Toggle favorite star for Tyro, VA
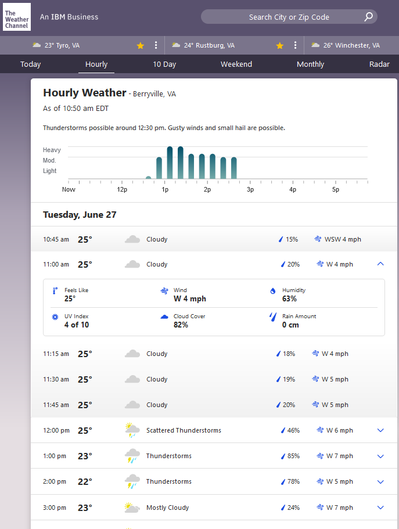The image size is (399, 529). [x=141, y=45]
